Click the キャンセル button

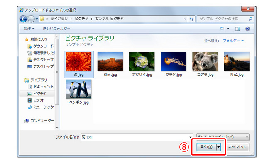tap(237, 147)
